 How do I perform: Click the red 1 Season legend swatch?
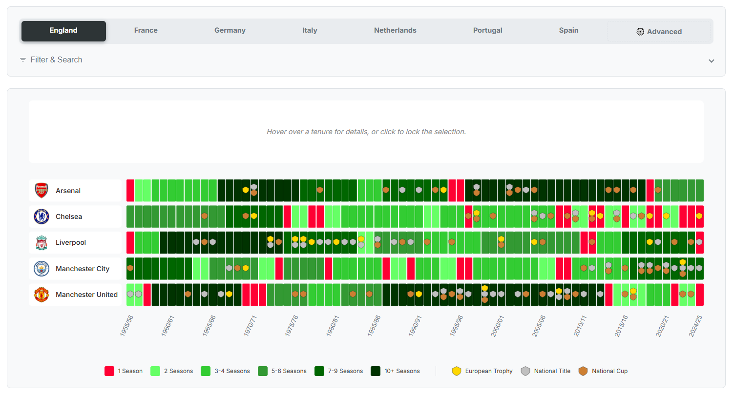click(x=109, y=371)
